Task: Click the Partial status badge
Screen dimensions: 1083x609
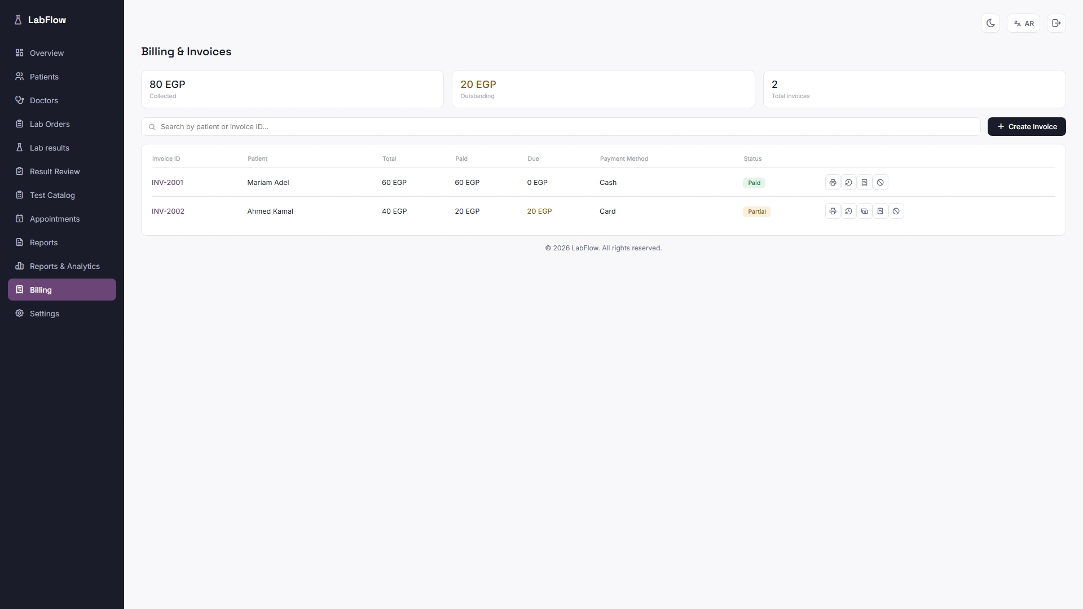Action: (x=757, y=211)
